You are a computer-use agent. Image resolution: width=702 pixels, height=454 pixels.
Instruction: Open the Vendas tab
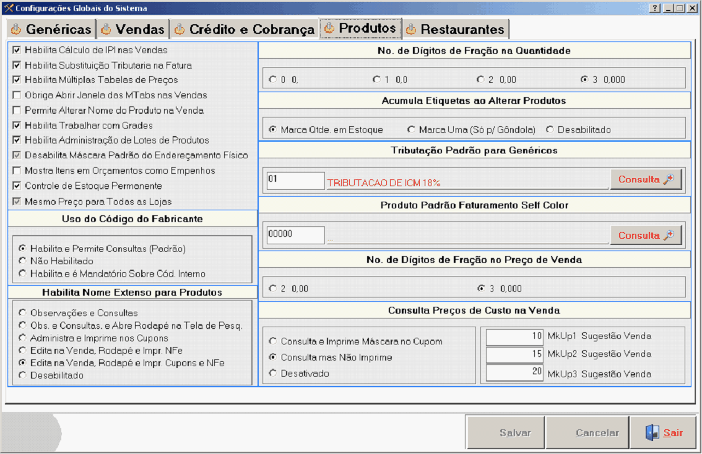tap(140, 30)
